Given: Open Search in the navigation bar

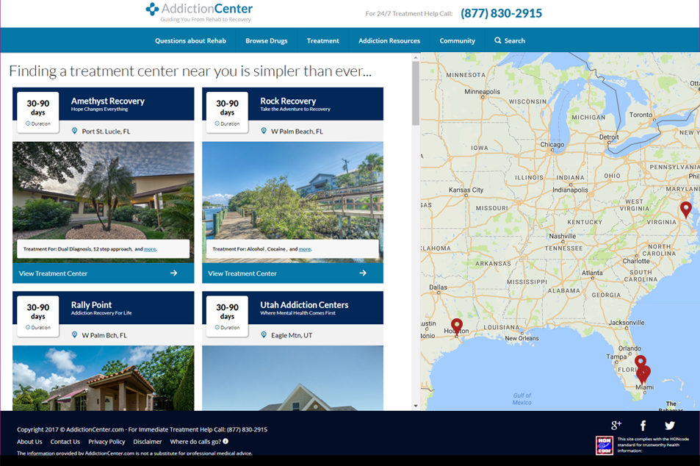Looking at the screenshot, I should click(x=510, y=41).
